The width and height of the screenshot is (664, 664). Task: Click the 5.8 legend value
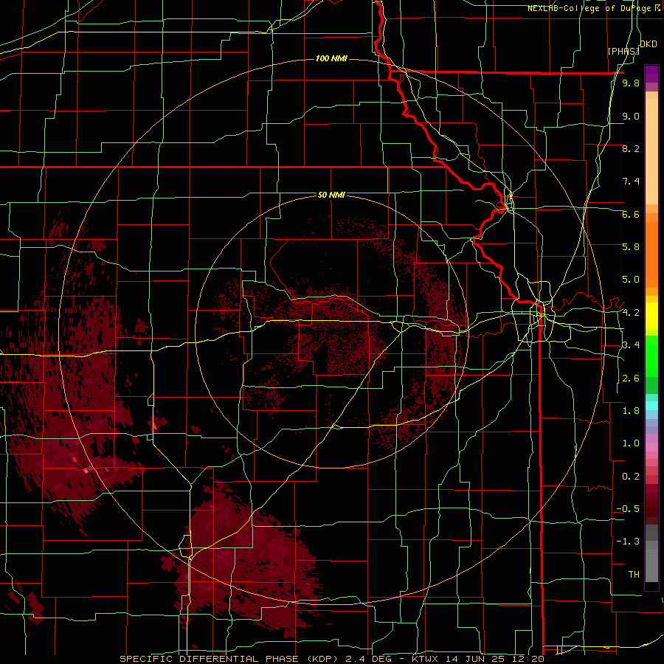(631, 246)
